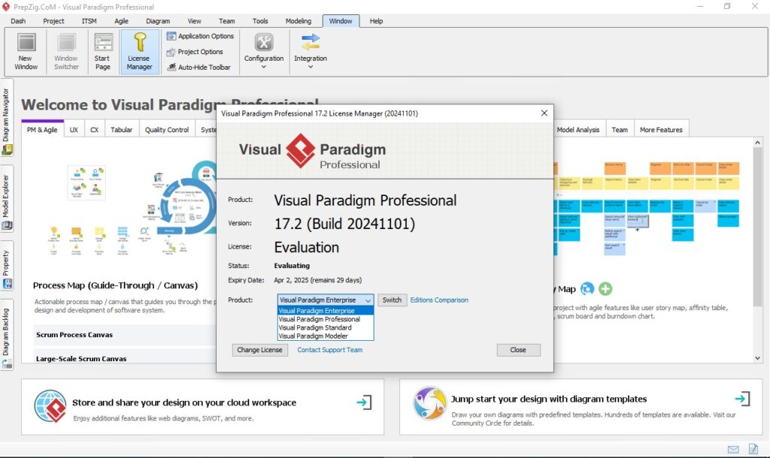Open the Agile menu
The width and height of the screenshot is (770, 458).
[121, 21]
